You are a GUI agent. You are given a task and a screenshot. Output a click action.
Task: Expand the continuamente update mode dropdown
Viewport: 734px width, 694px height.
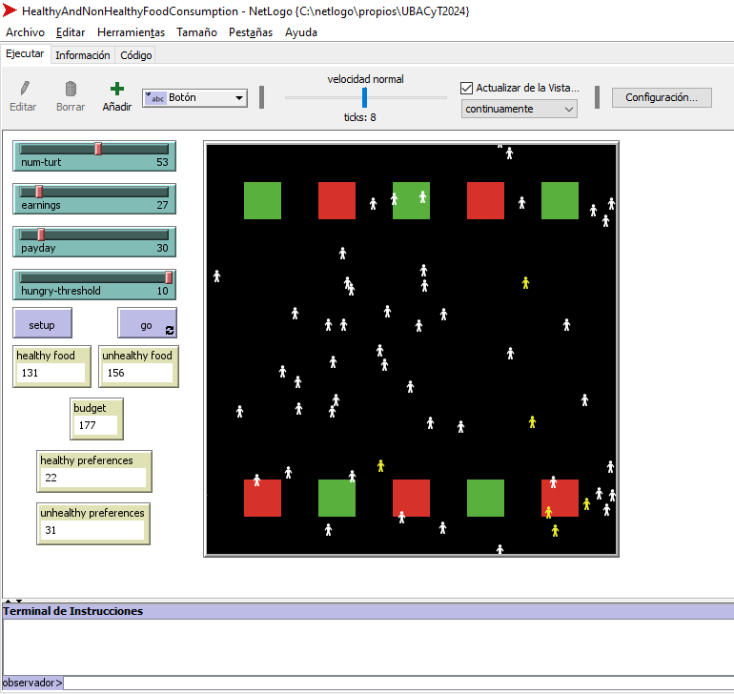click(520, 109)
